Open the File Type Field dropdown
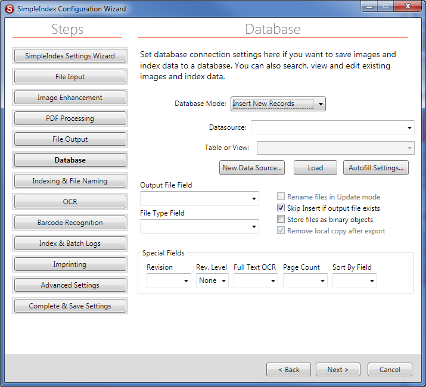The width and height of the screenshot is (426, 387). coord(200,226)
